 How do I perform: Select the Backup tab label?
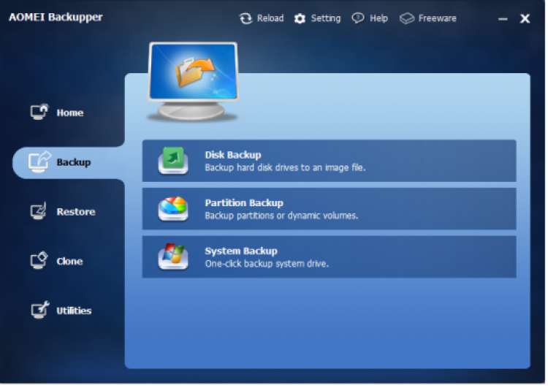click(x=74, y=162)
